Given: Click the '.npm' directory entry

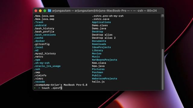Looking at the screenshot, I should pyautogui.click(x=37, y=60).
